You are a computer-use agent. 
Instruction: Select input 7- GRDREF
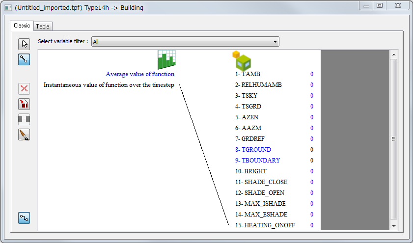point(250,139)
